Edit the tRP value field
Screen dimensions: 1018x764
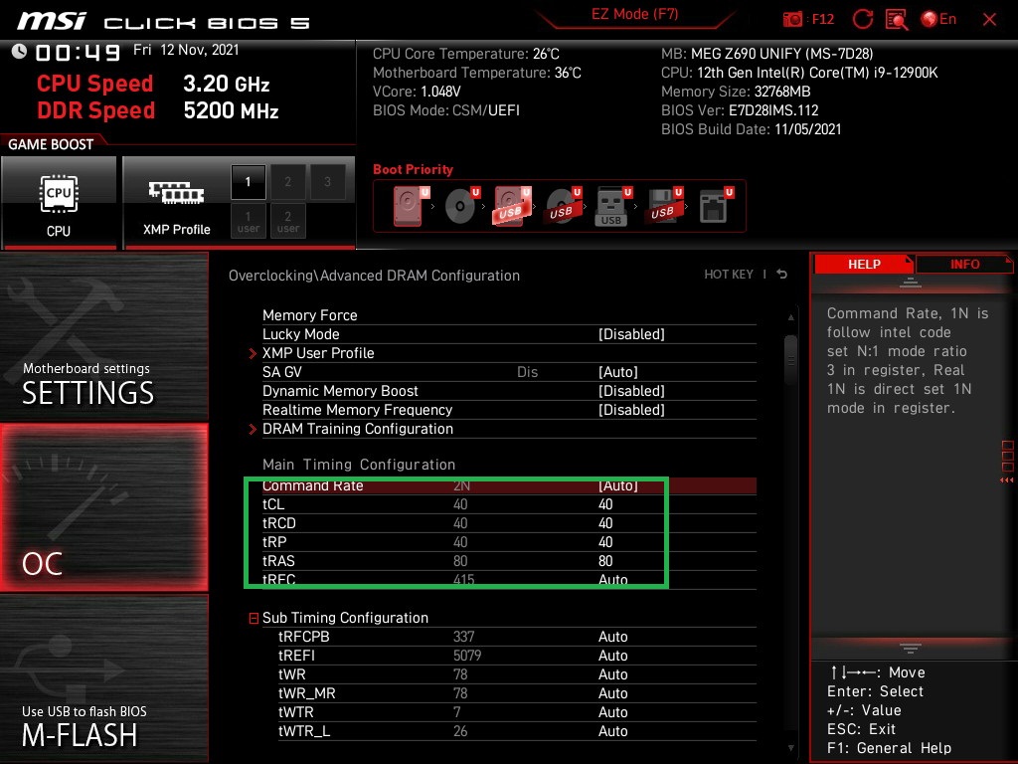coord(605,542)
